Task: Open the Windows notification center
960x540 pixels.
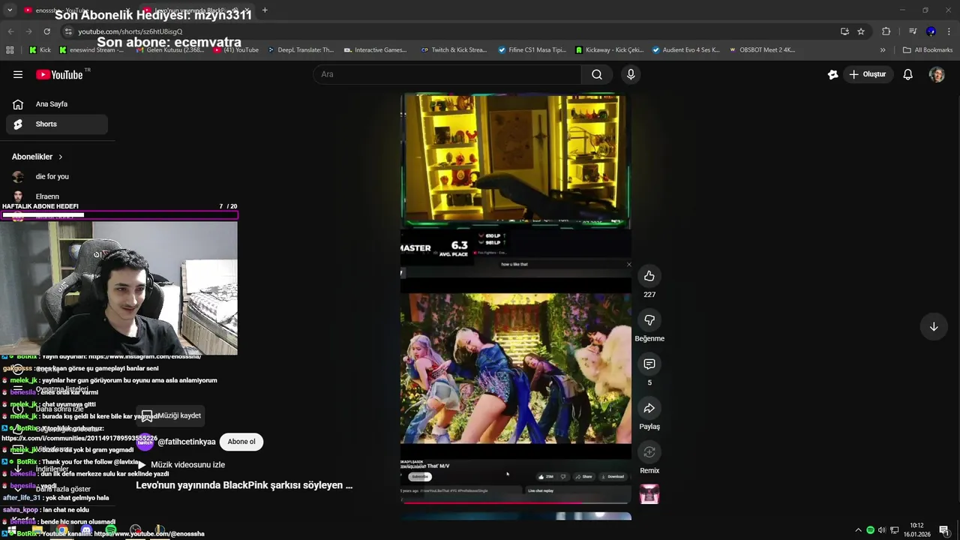Action: [944, 530]
